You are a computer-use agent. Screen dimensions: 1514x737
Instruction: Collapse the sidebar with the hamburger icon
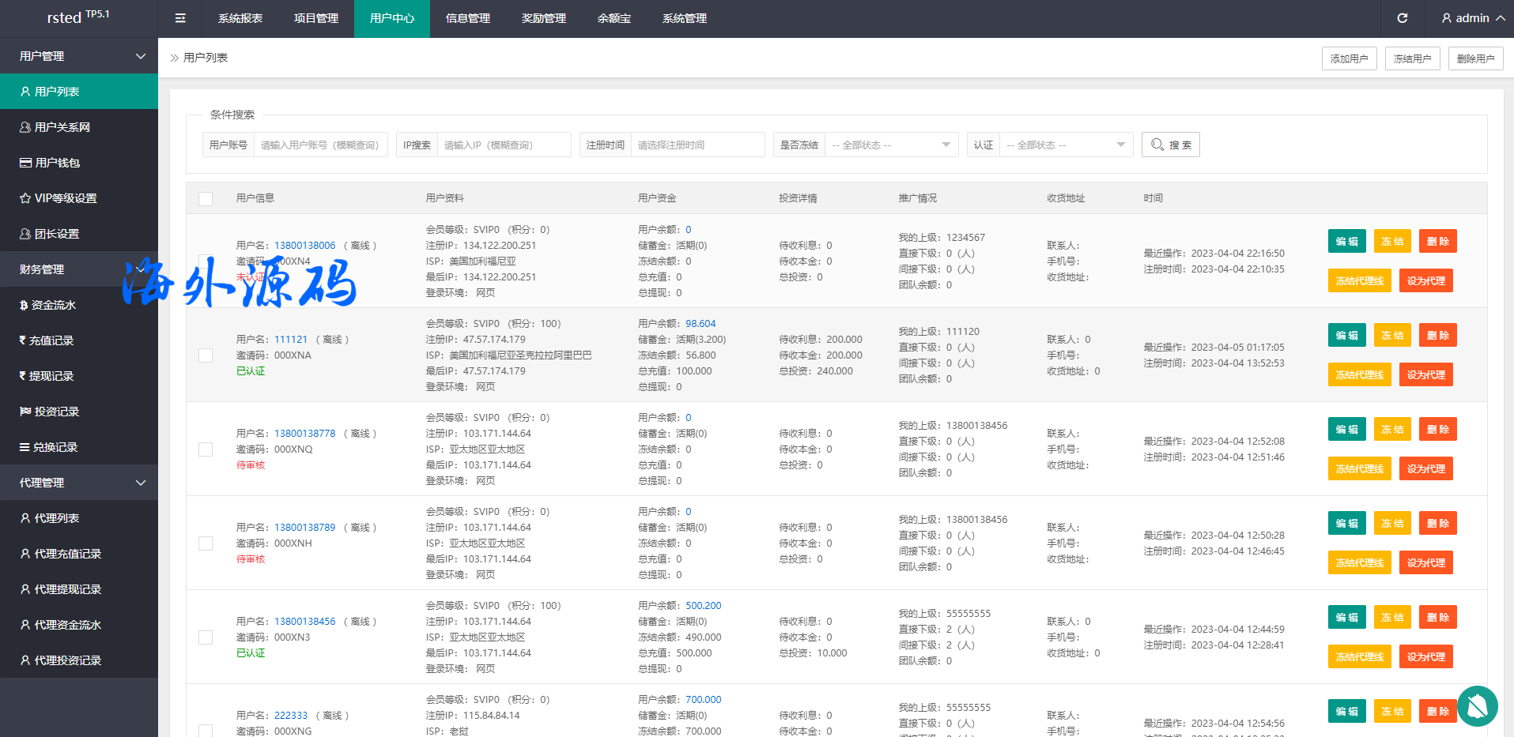tap(180, 18)
